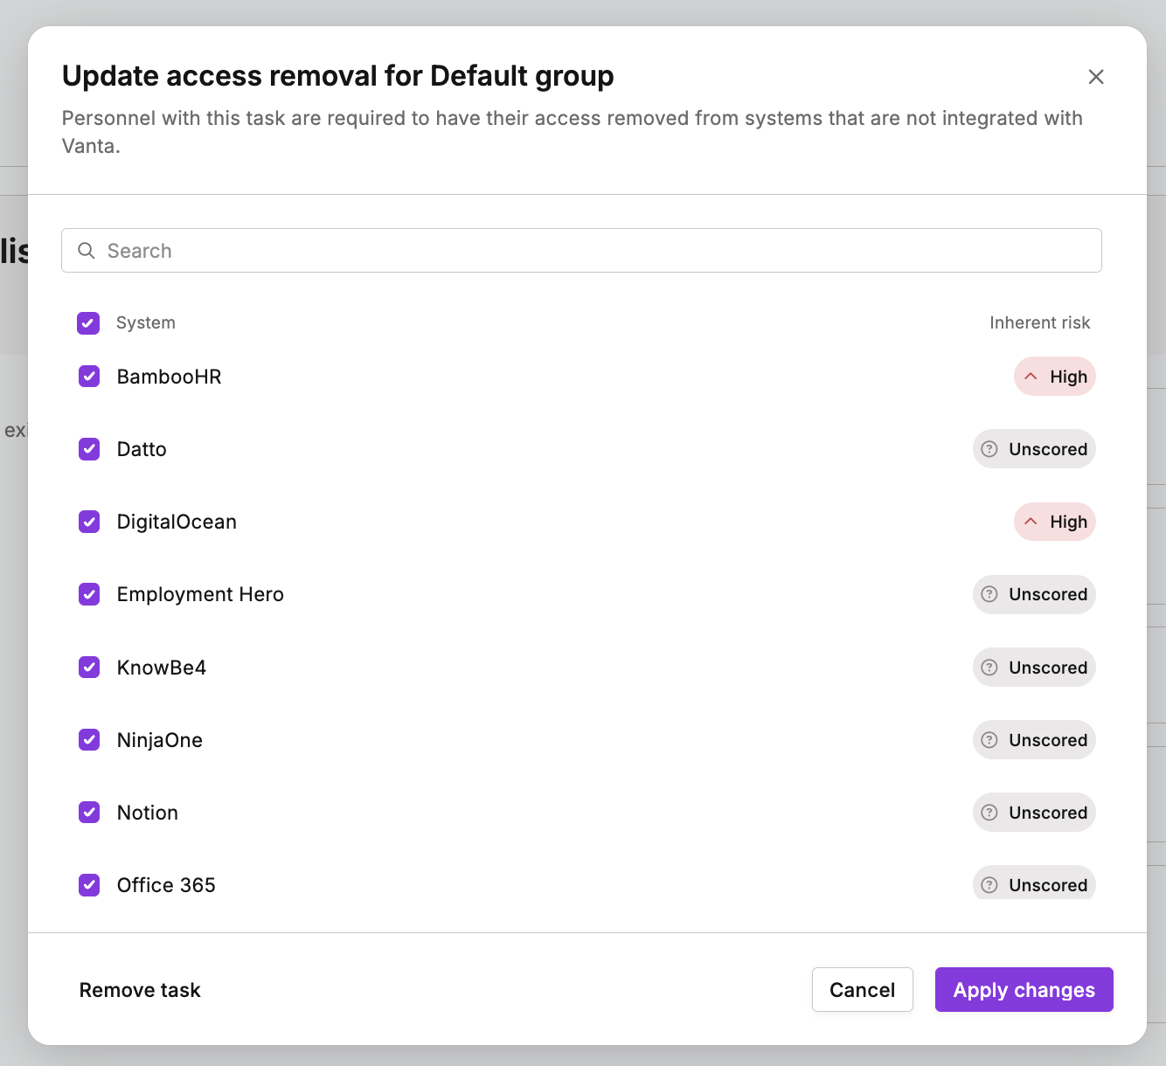The image size is (1166, 1066).
Task: Select the Notion system name
Action: [148, 813]
